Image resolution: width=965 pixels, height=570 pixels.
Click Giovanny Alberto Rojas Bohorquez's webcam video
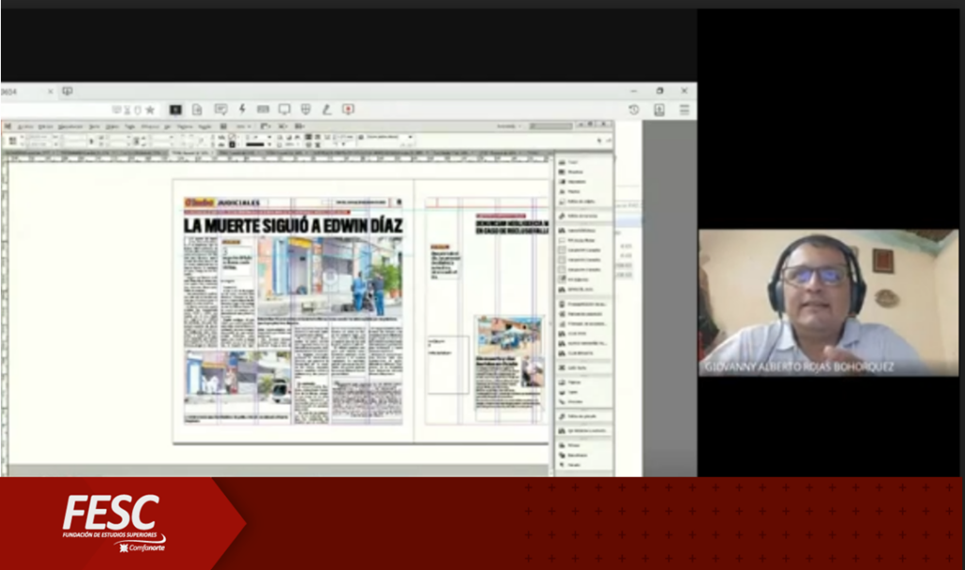pyautogui.click(x=827, y=302)
